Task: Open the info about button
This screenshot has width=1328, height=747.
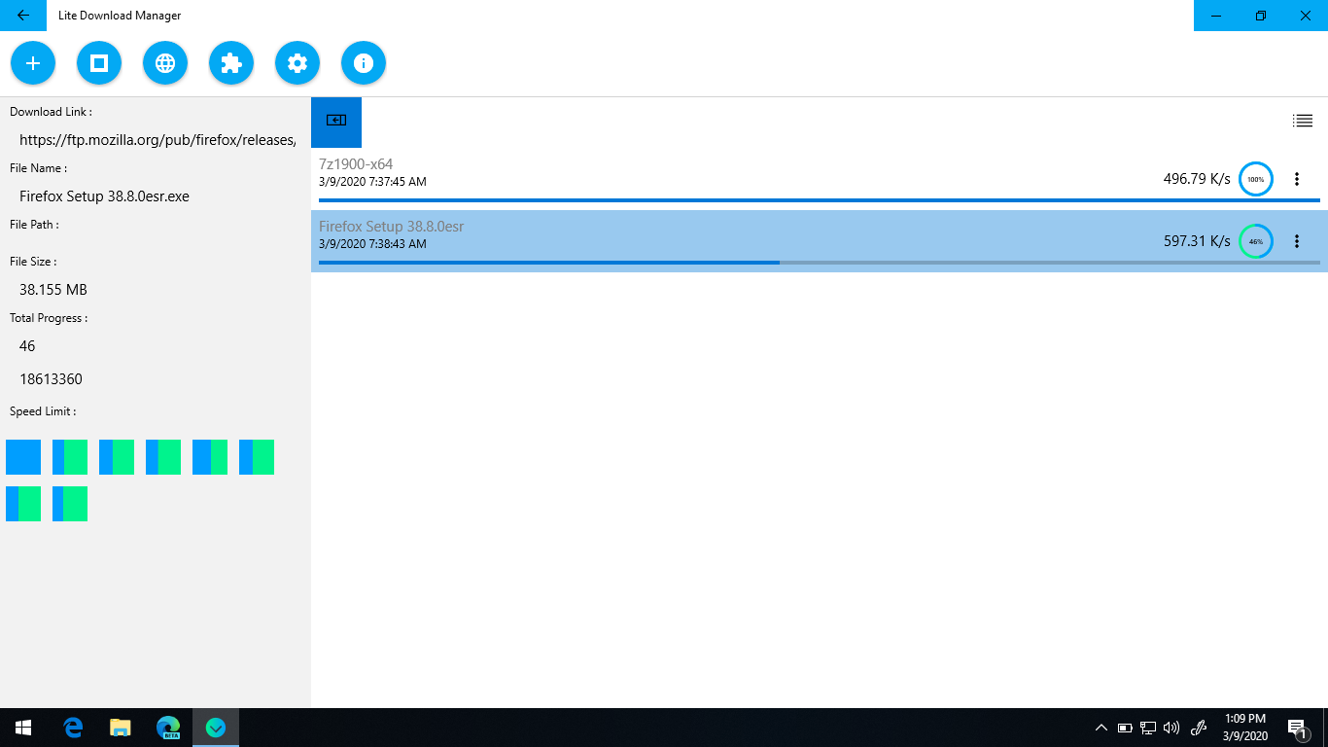Action: coord(364,63)
